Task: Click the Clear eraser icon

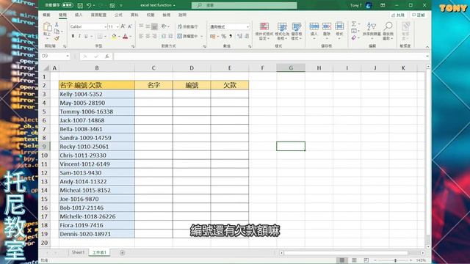Action: [354, 37]
